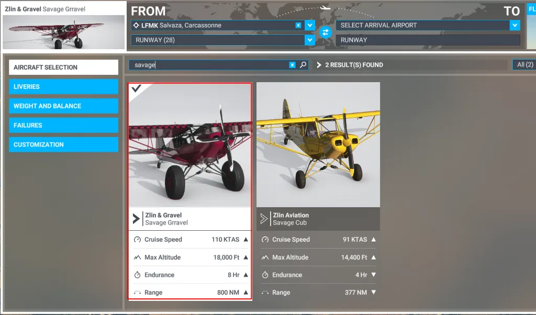Clear the "savage" search text
The height and width of the screenshot is (315, 536).
(292, 65)
